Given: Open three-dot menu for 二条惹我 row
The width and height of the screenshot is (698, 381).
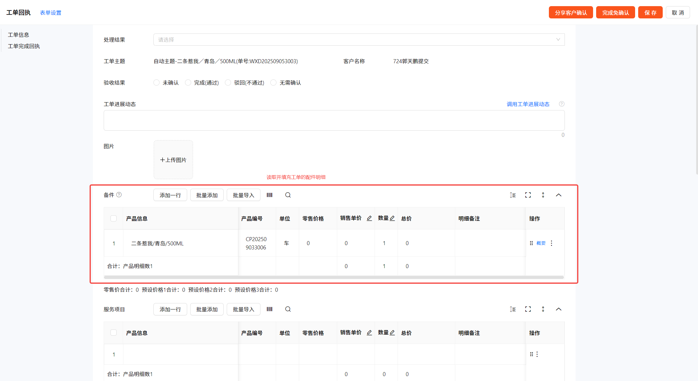Looking at the screenshot, I should [x=551, y=243].
